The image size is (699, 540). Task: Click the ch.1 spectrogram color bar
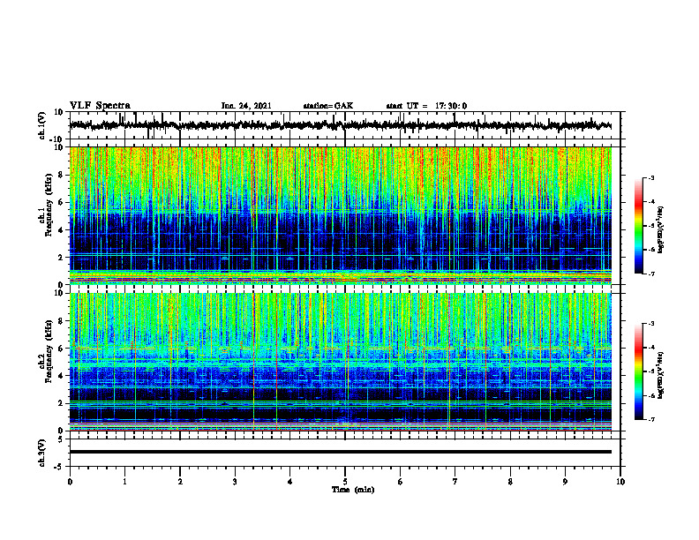[638, 226]
